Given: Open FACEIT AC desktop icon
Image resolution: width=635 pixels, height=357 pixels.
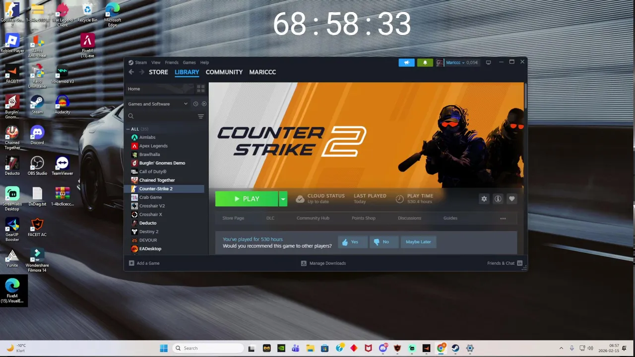Looking at the screenshot, I should 37,228.
